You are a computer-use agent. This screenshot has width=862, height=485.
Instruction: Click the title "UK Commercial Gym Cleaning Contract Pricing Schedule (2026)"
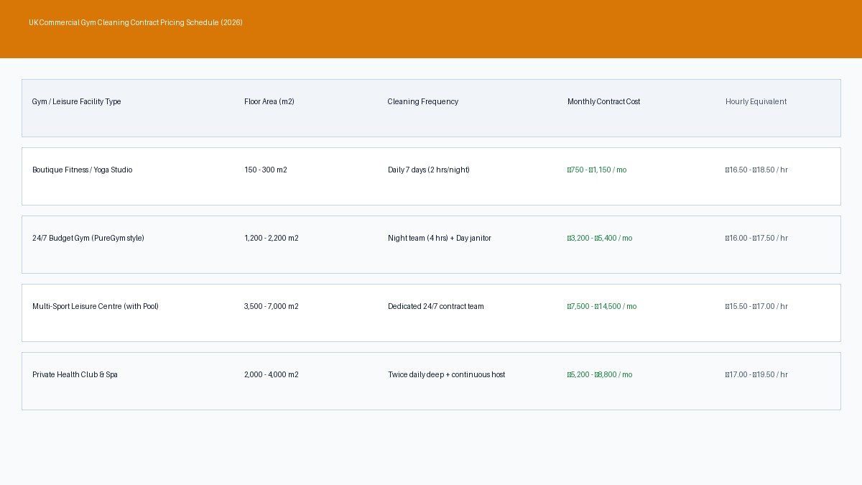pos(136,22)
